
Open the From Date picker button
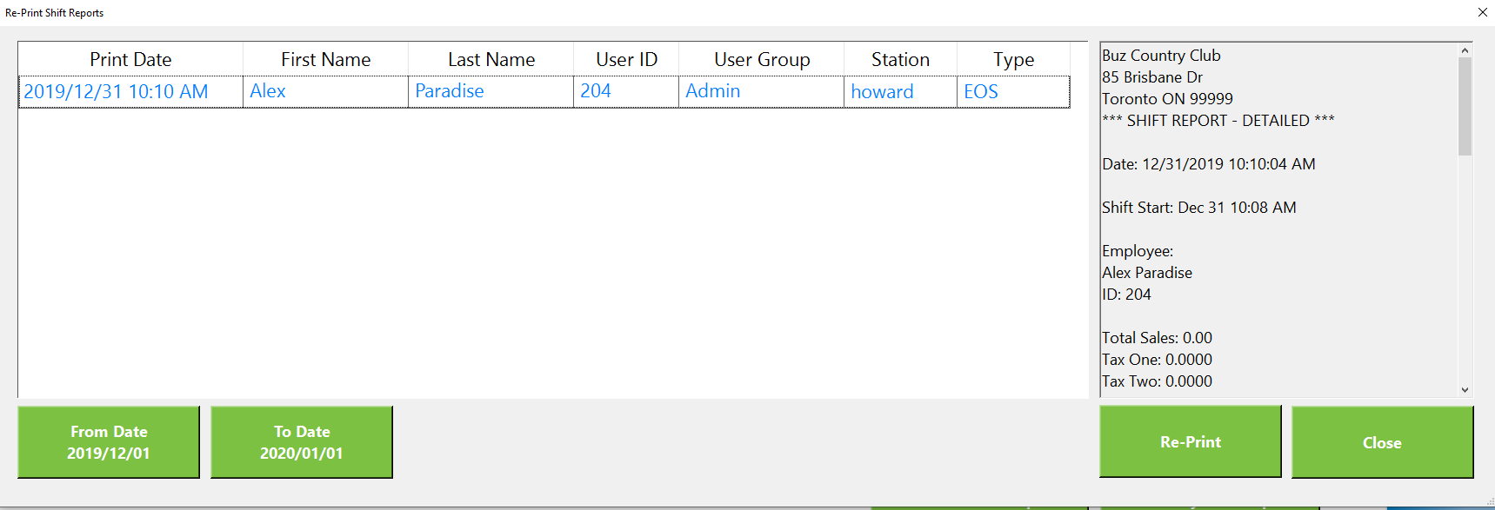pos(109,442)
